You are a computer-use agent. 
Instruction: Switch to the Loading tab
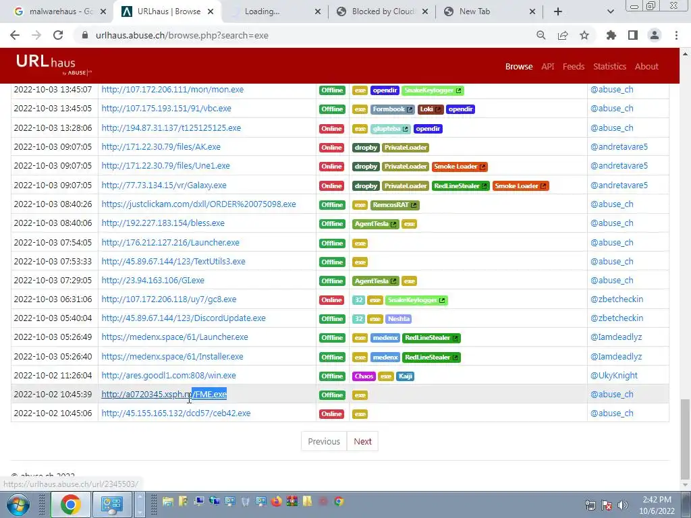point(275,12)
